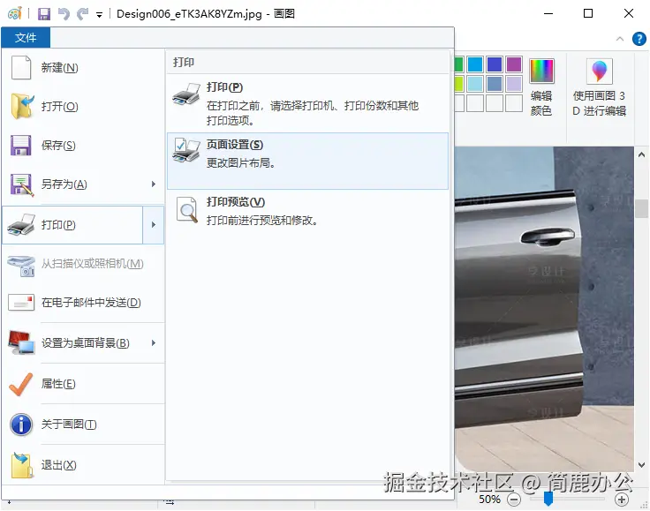Image resolution: width=650 pixels, height=511 pixels.
Task: Choose 打开(O) from the file menu
Action: (x=83, y=107)
